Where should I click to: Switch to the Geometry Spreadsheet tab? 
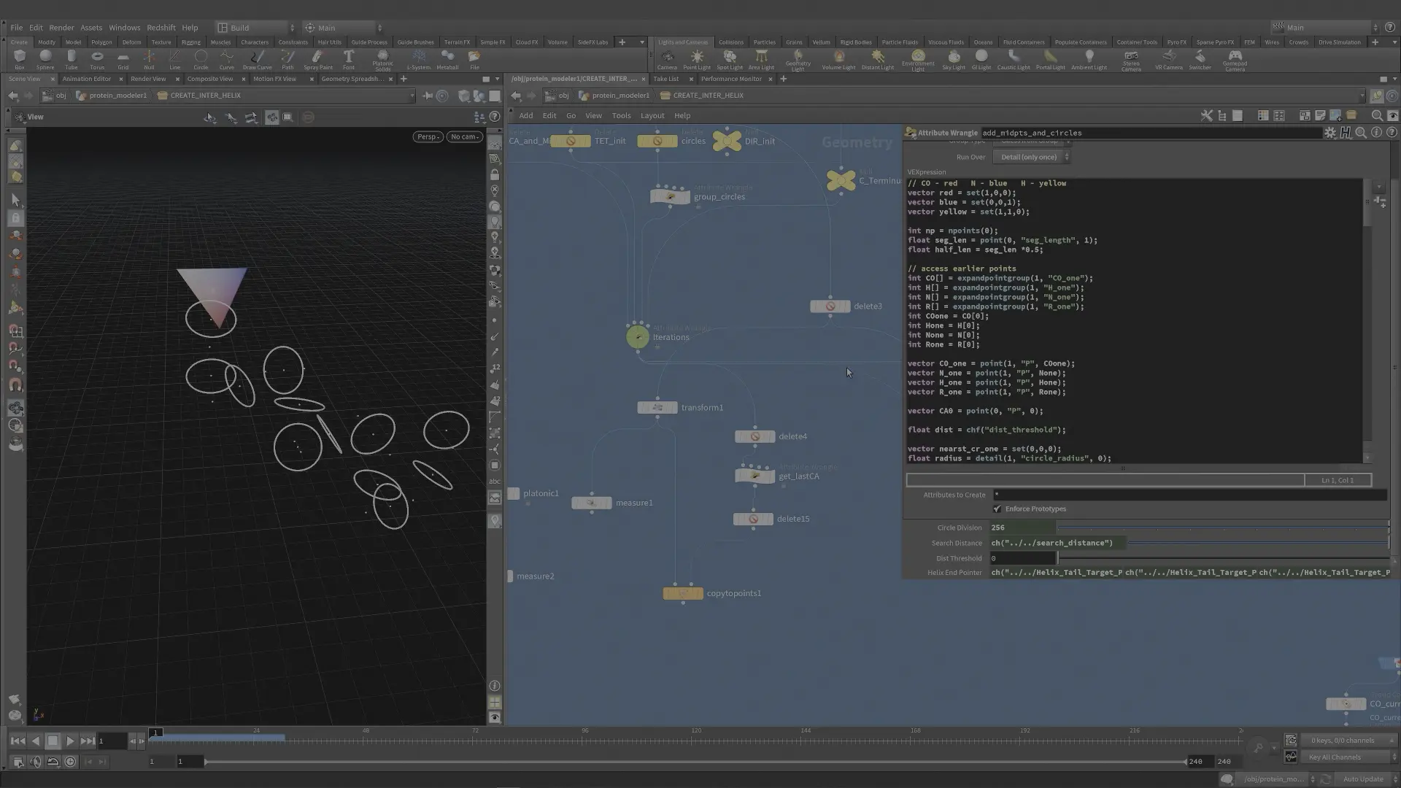352,79
